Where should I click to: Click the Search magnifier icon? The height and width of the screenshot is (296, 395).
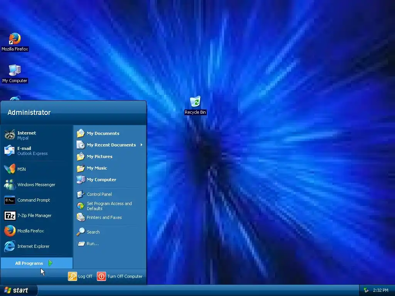point(81,232)
